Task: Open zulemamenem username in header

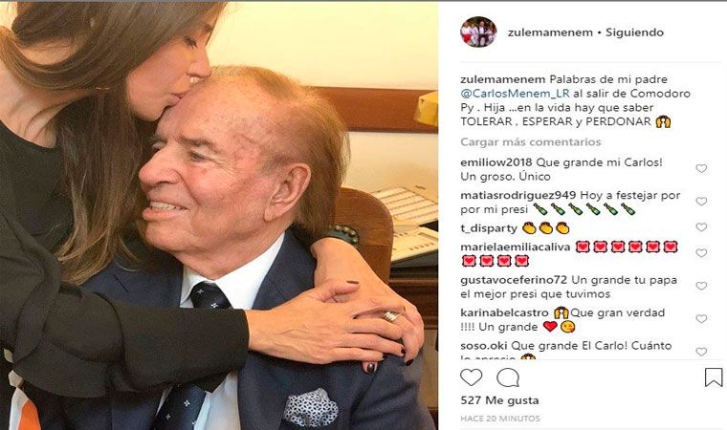Action: tap(550, 32)
